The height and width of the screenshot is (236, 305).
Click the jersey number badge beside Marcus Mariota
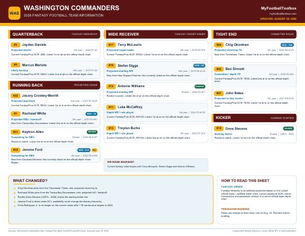tap(15, 65)
